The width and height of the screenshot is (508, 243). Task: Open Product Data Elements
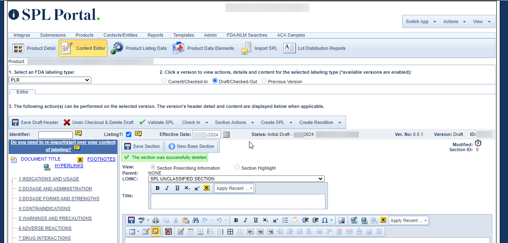click(x=203, y=48)
